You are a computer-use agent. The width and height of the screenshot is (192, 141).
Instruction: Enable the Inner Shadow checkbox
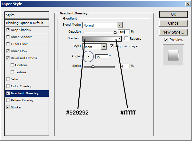tap(8, 37)
